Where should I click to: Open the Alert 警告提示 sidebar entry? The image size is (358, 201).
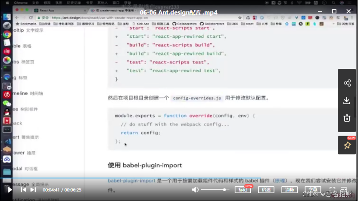coord(26,137)
